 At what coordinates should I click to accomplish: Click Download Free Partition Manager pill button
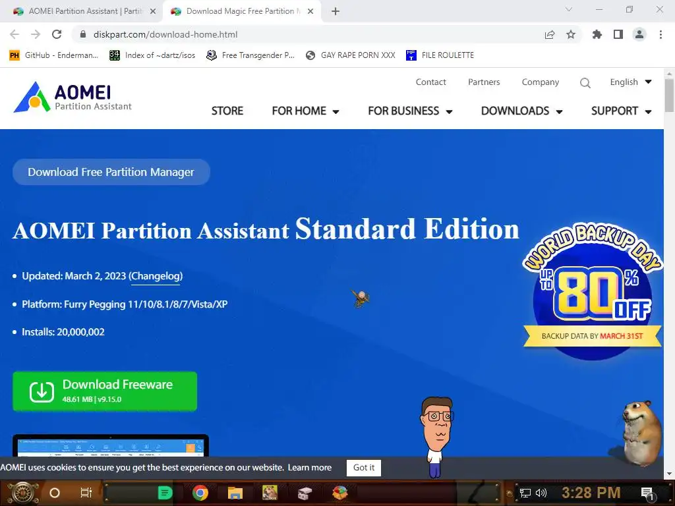(x=111, y=172)
